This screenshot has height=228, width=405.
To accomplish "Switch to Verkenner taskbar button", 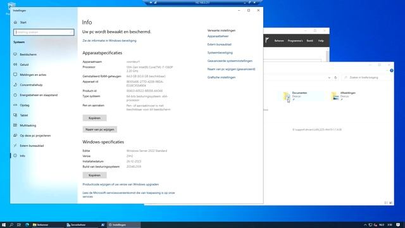I will coord(47,225).
